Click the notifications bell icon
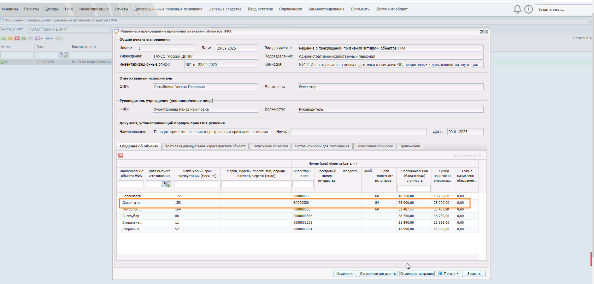Screen dimensions: 594x284 pyautogui.click(x=517, y=9)
